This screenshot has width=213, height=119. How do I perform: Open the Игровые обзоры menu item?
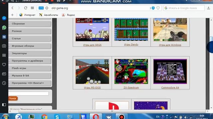pos(30,46)
